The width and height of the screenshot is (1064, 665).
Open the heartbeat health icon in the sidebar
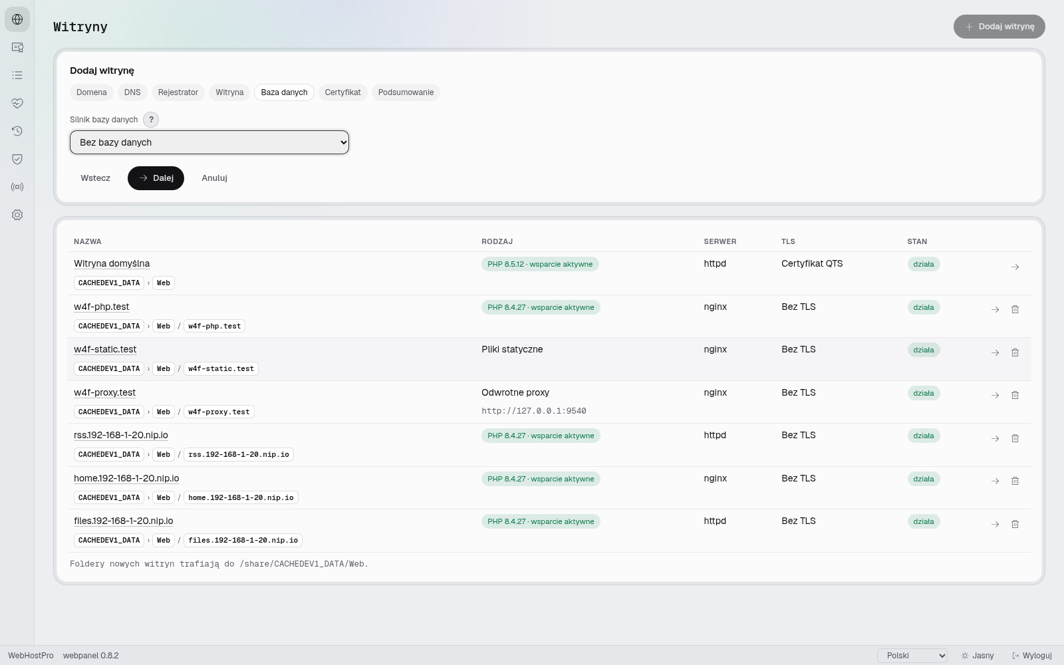pyautogui.click(x=17, y=103)
